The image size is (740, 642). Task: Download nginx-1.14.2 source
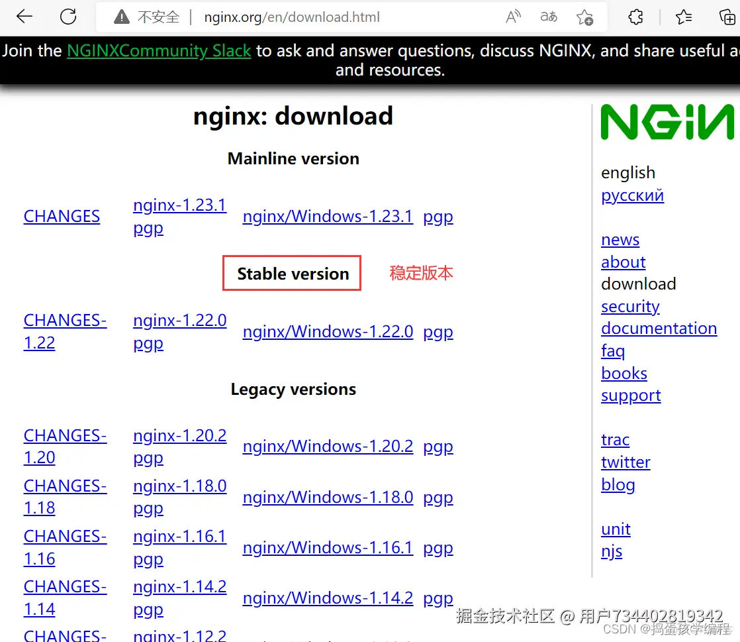[x=180, y=587]
